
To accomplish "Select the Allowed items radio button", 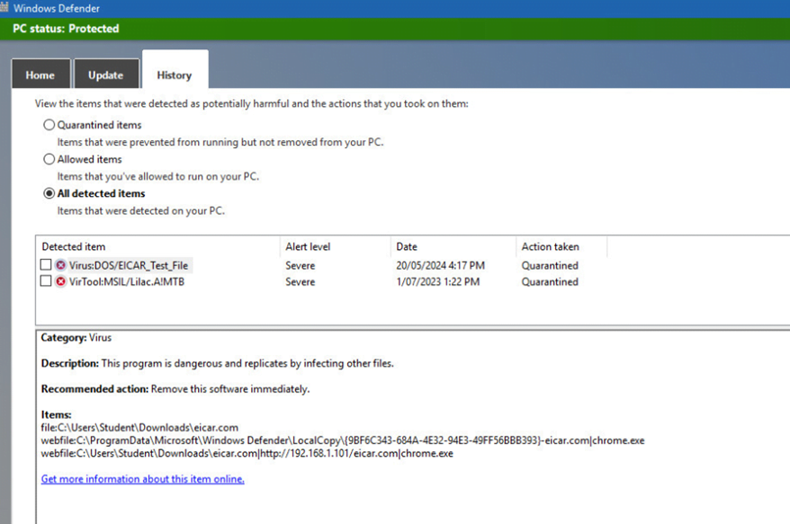I will tap(49, 159).
